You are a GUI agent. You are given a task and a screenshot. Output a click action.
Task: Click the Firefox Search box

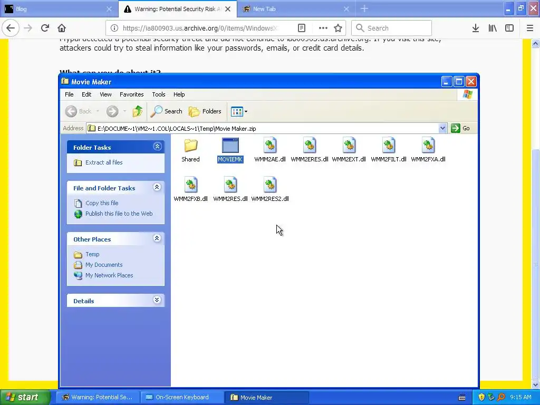pos(392,28)
